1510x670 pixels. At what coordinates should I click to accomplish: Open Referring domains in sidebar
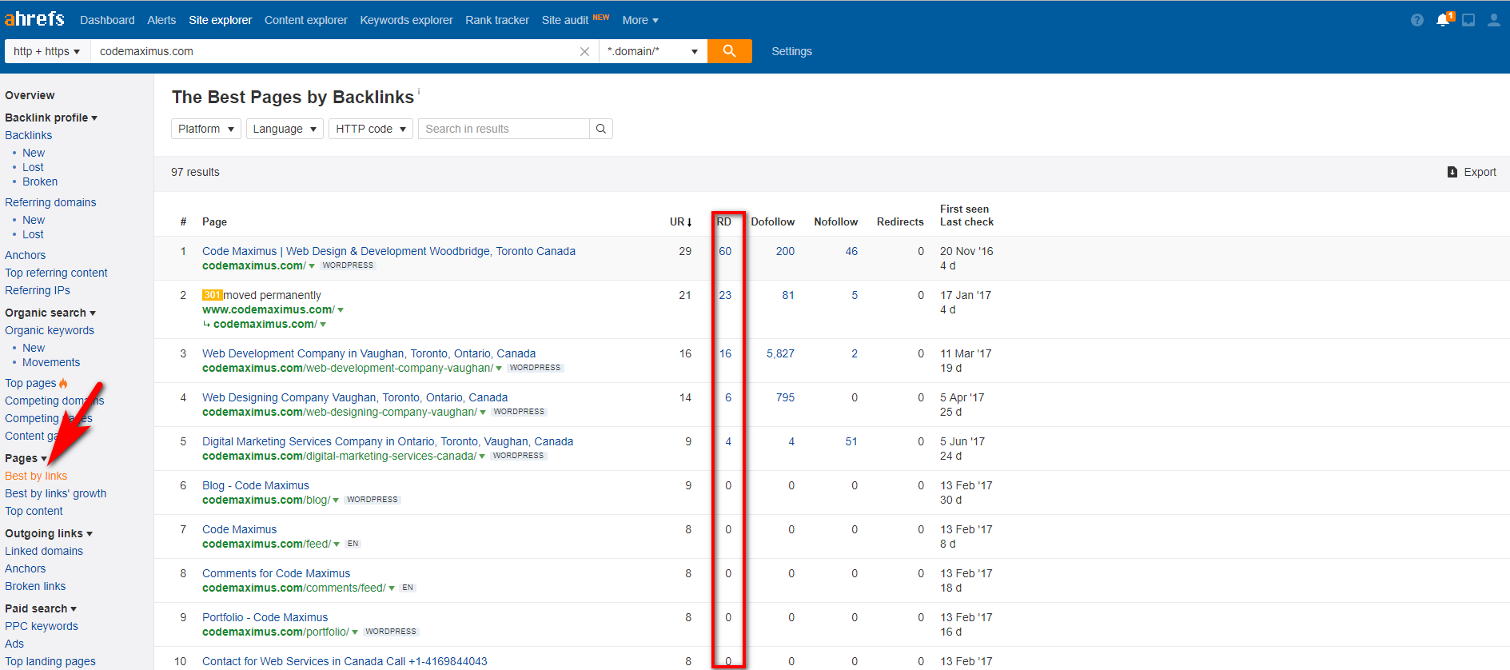50,202
